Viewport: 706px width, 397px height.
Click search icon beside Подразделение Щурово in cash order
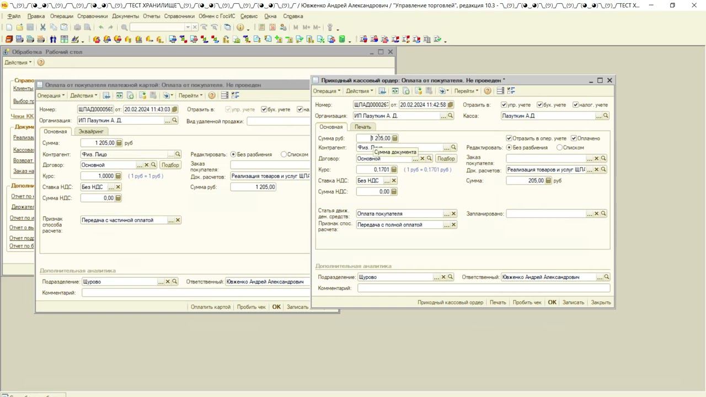coord(451,277)
